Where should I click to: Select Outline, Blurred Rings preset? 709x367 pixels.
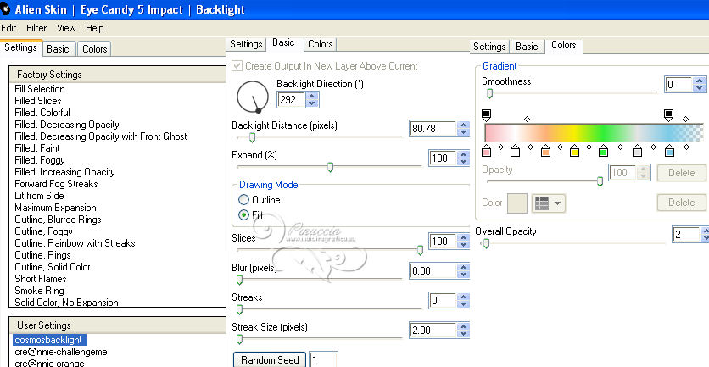[x=58, y=220]
